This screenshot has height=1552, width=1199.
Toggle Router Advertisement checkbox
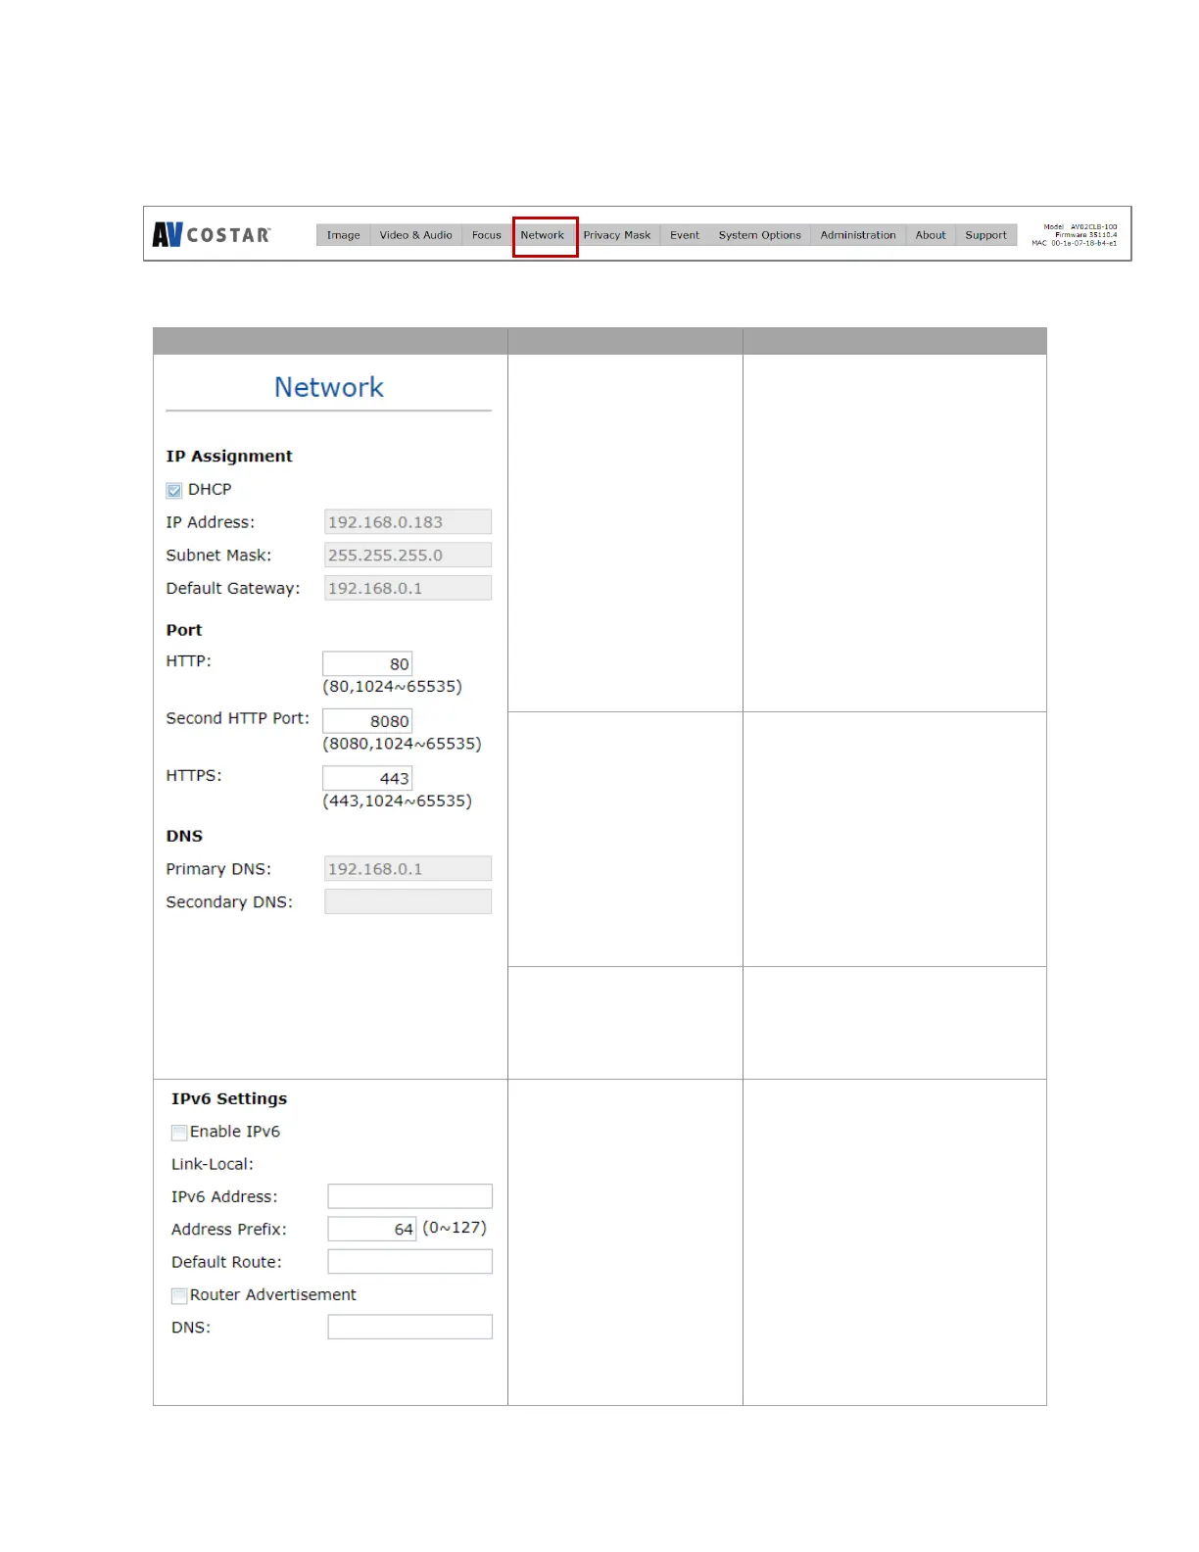point(179,1296)
